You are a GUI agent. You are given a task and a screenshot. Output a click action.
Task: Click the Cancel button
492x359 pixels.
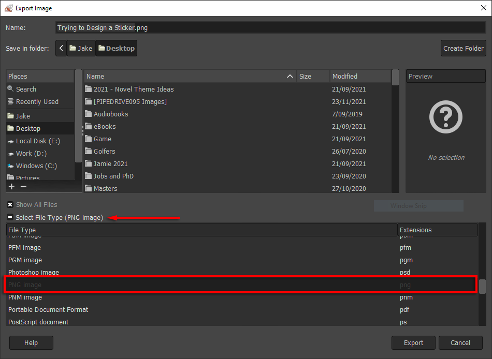click(x=460, y=342)
